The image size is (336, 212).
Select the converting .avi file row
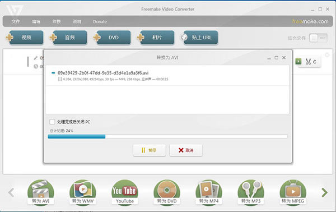tap(167, 76)
